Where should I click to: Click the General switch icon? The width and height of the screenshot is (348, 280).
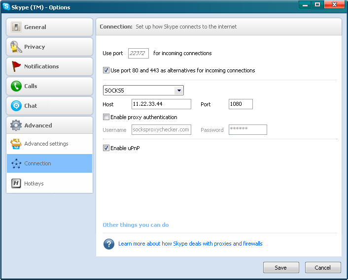[16, 27]
